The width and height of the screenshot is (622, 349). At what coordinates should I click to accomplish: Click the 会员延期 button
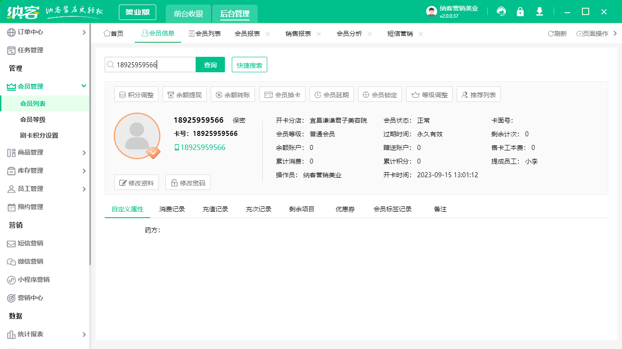(x=332, y=95)
